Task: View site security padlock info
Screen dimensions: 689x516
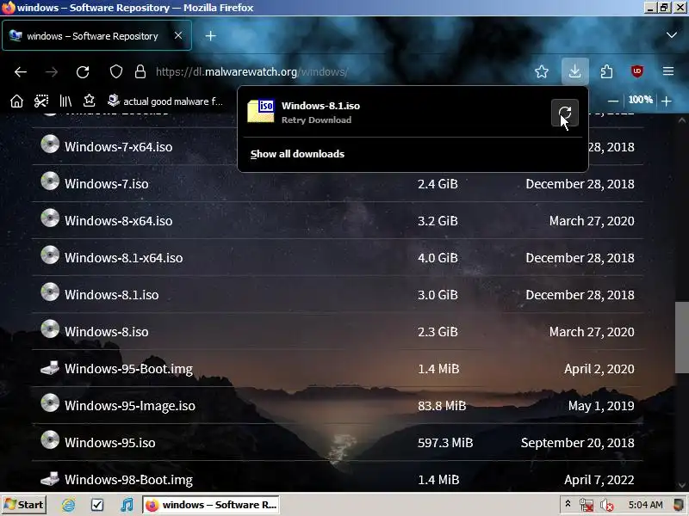Action: (x=140, y=71)
